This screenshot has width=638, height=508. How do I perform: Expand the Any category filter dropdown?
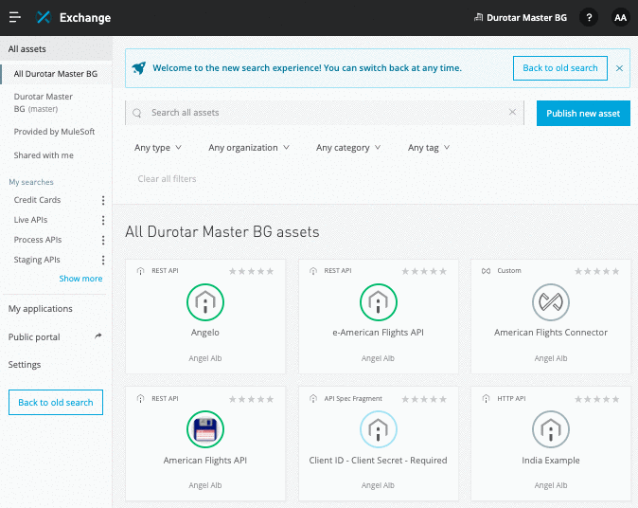point(348,148)
